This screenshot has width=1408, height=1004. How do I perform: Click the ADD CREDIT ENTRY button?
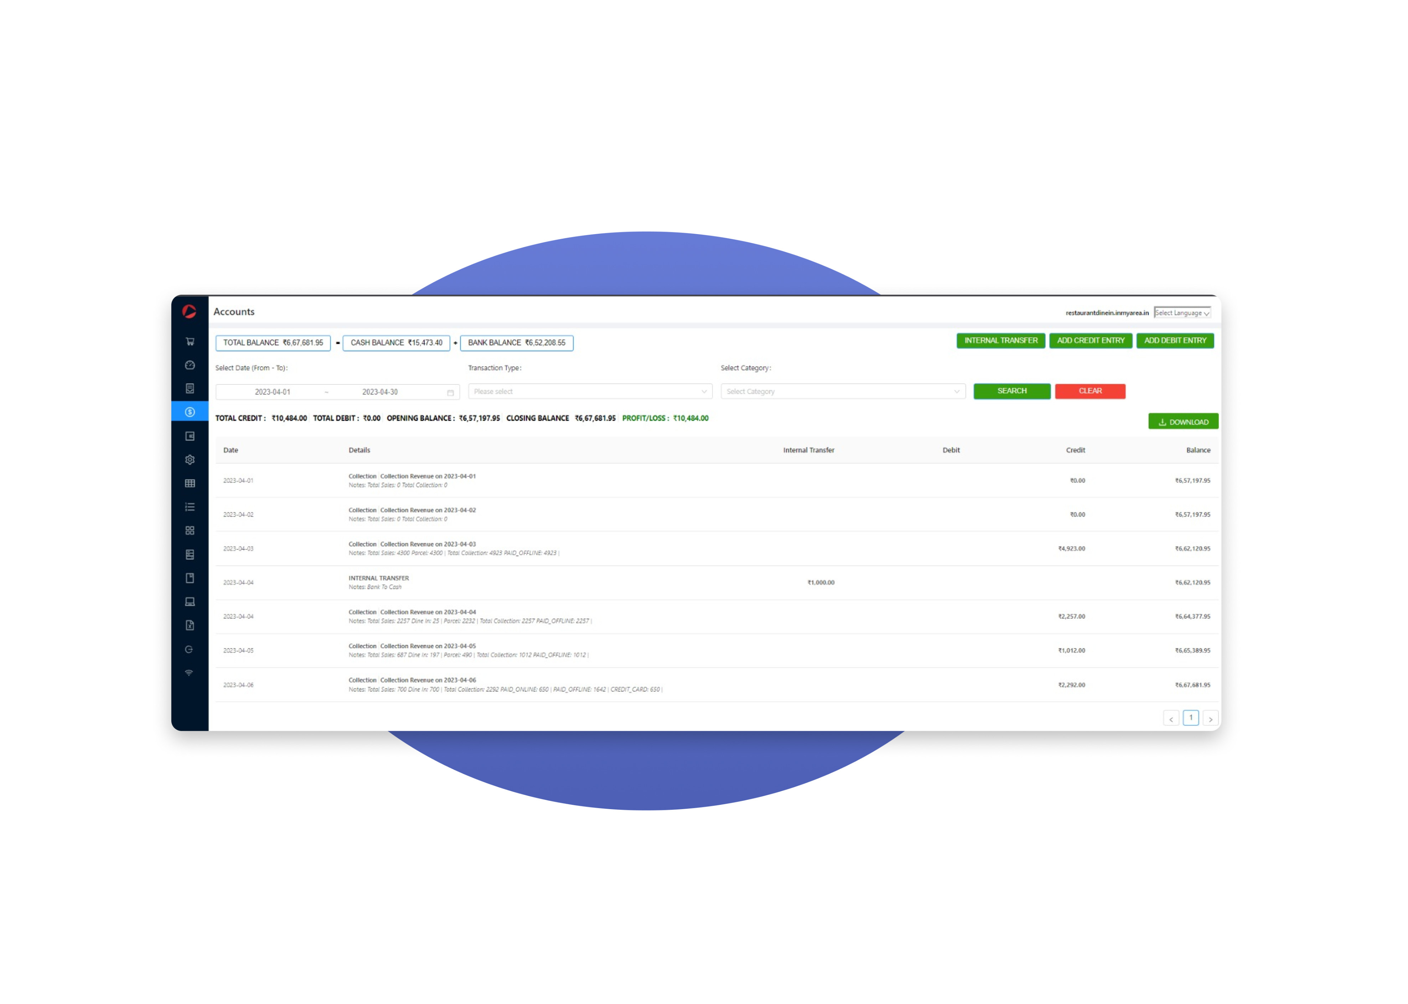point(1090,341)
